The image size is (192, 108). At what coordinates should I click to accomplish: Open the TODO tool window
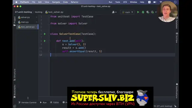point(55,103)
